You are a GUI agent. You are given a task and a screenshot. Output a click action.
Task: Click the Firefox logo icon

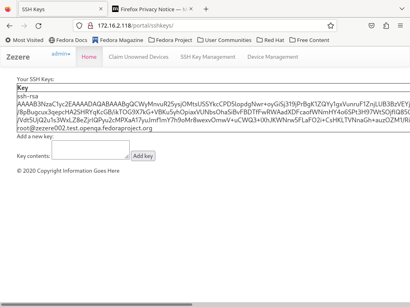[x=8, y=9]
